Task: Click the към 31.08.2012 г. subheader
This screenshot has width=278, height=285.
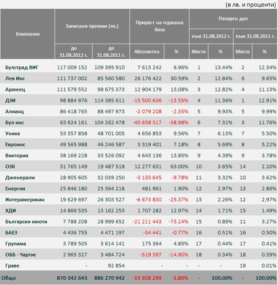Action: coord(211,36)
